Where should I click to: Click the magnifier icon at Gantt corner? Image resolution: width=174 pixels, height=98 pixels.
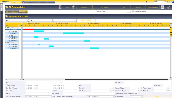[171, 23]
